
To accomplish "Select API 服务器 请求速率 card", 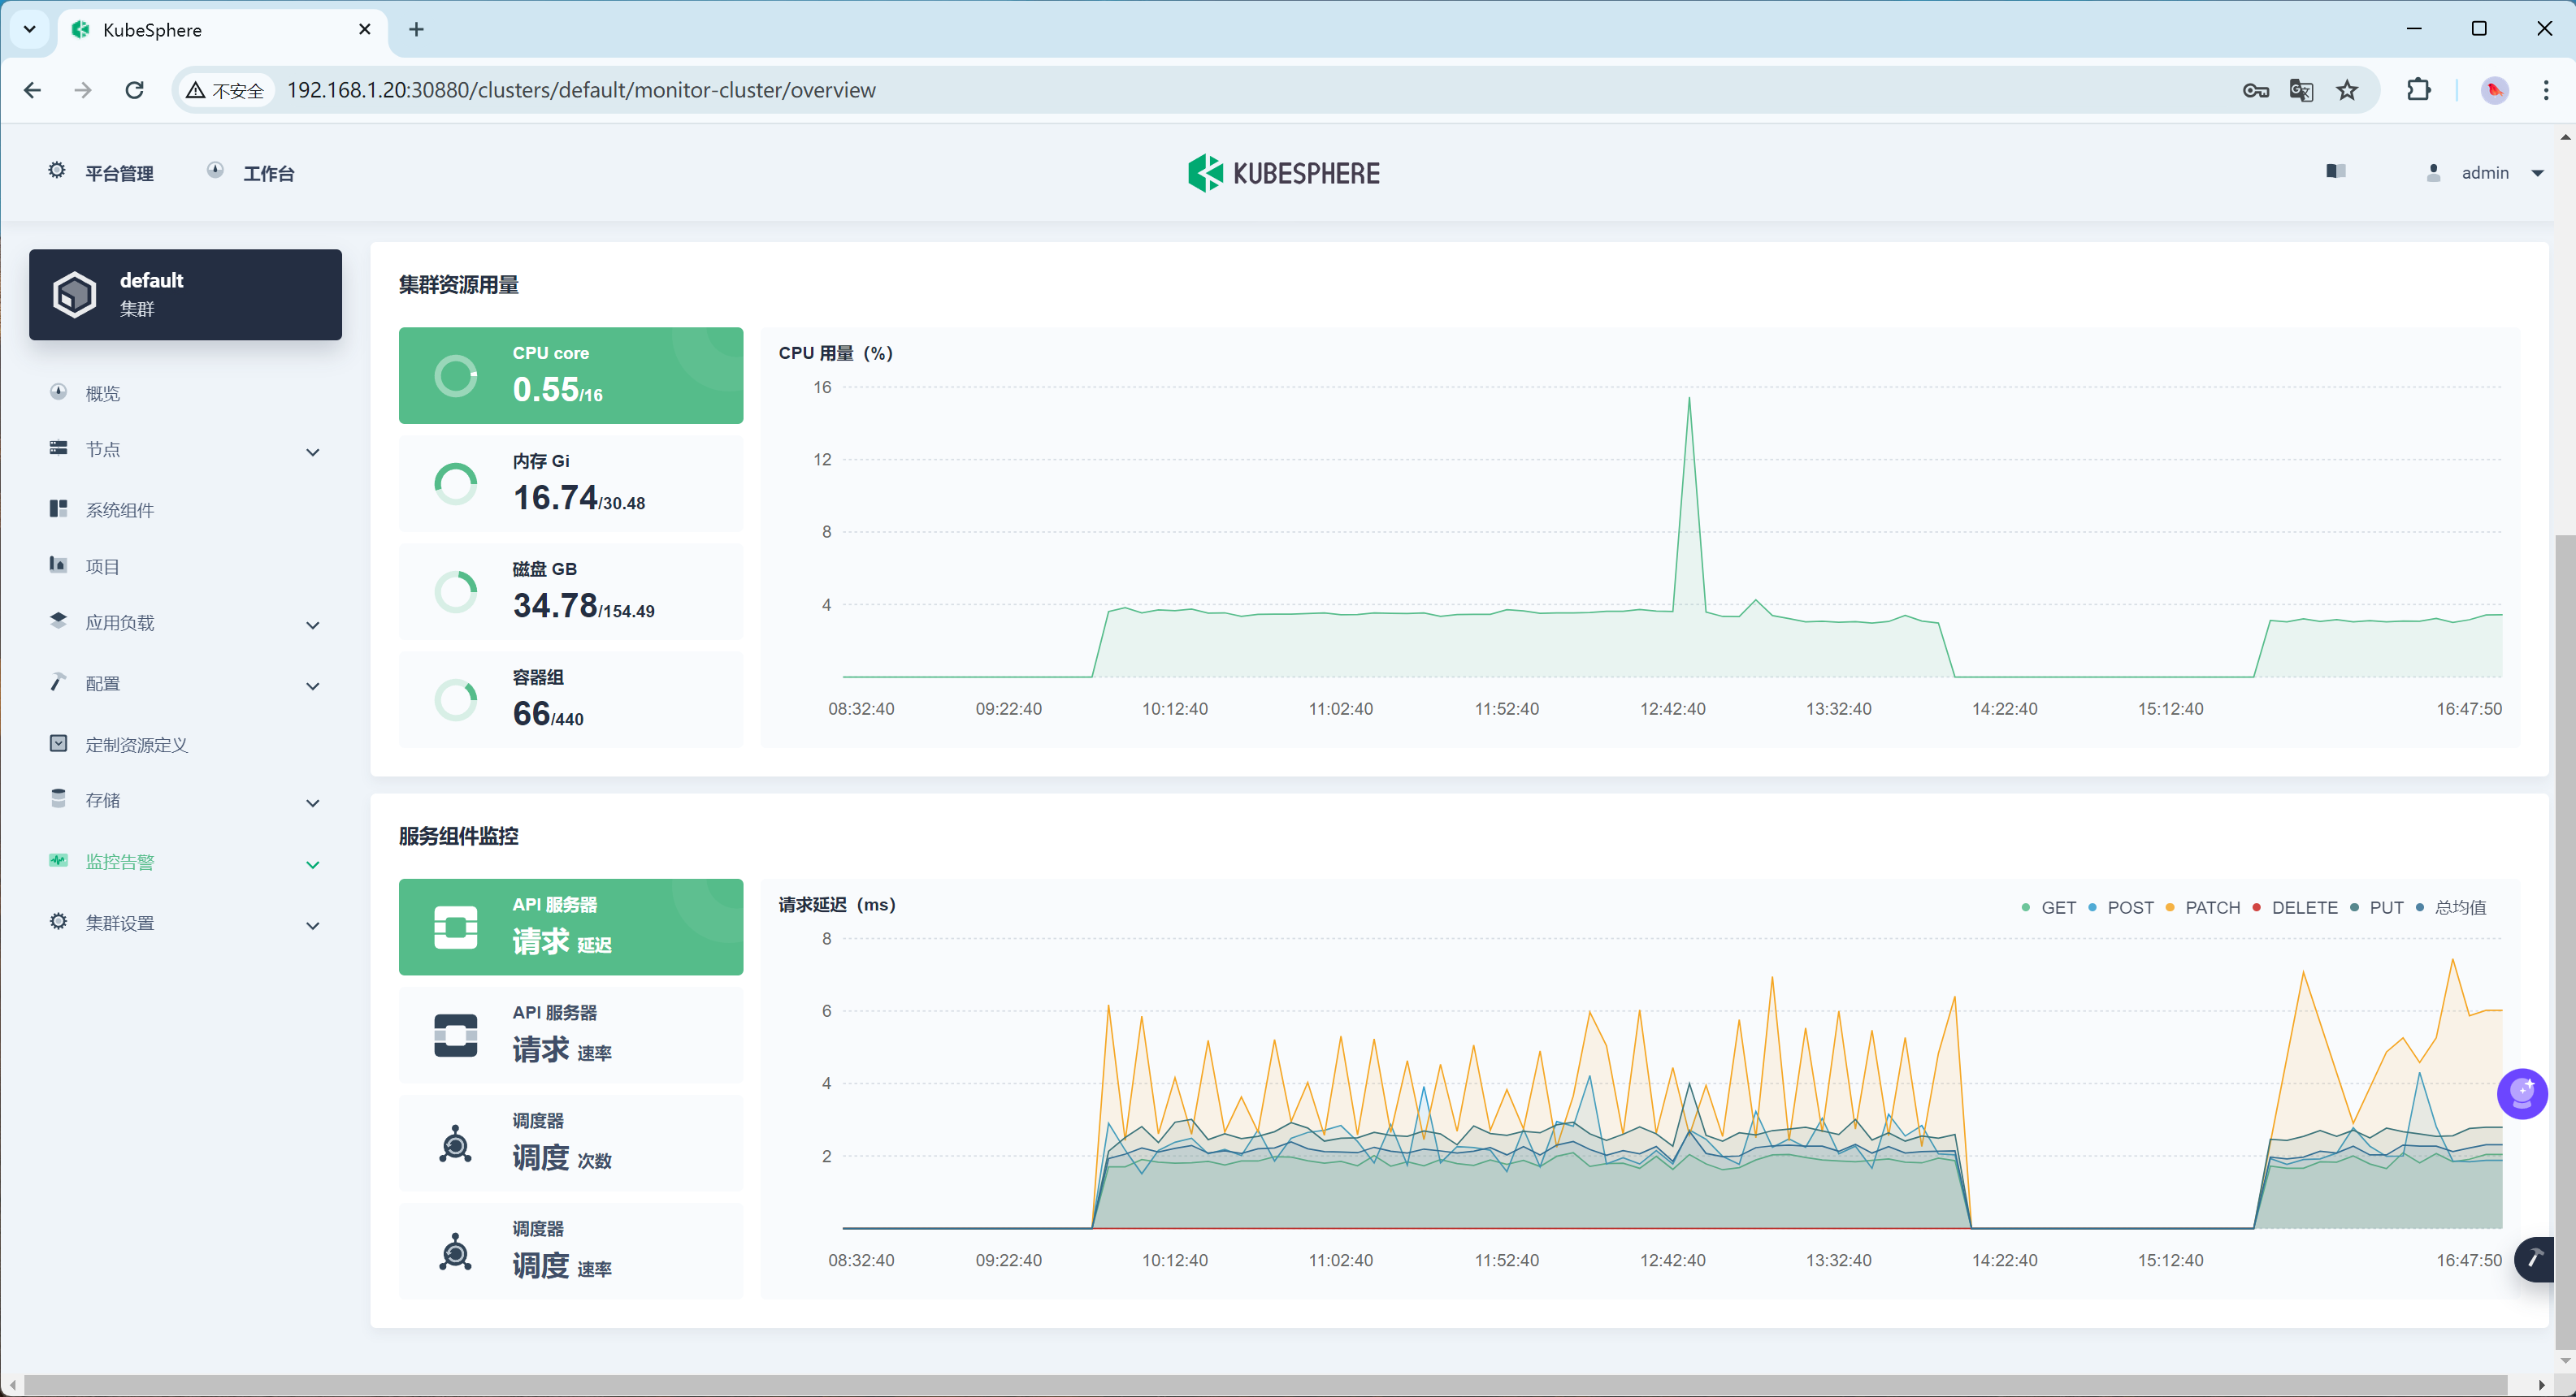I will coord(570,1036).
